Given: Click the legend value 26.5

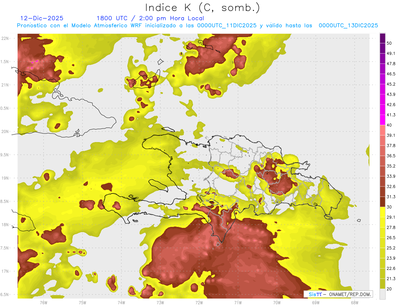Looking at the screenshot, I should click(391, 237).
